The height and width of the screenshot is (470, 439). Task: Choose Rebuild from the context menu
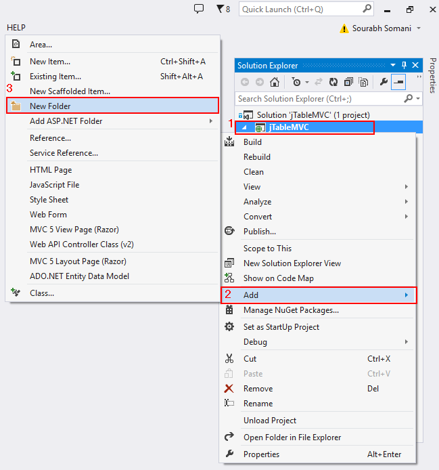(257, 156)
